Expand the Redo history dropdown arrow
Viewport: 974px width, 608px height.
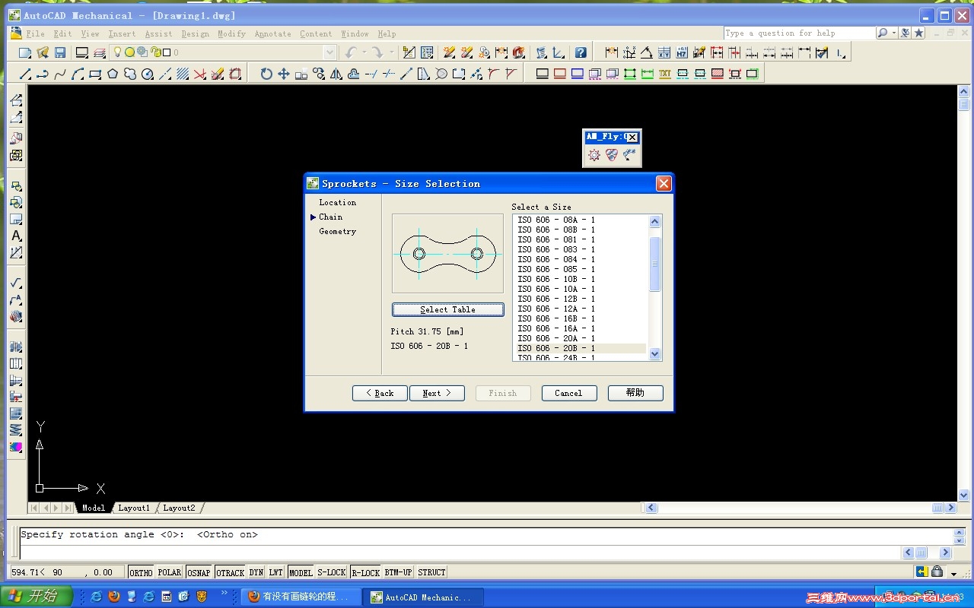[392, 53]
